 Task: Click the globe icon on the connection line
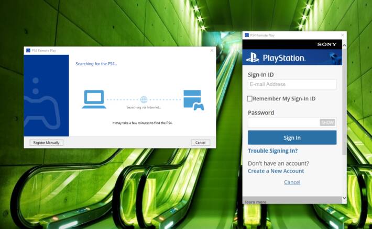[x=144, y=100]
